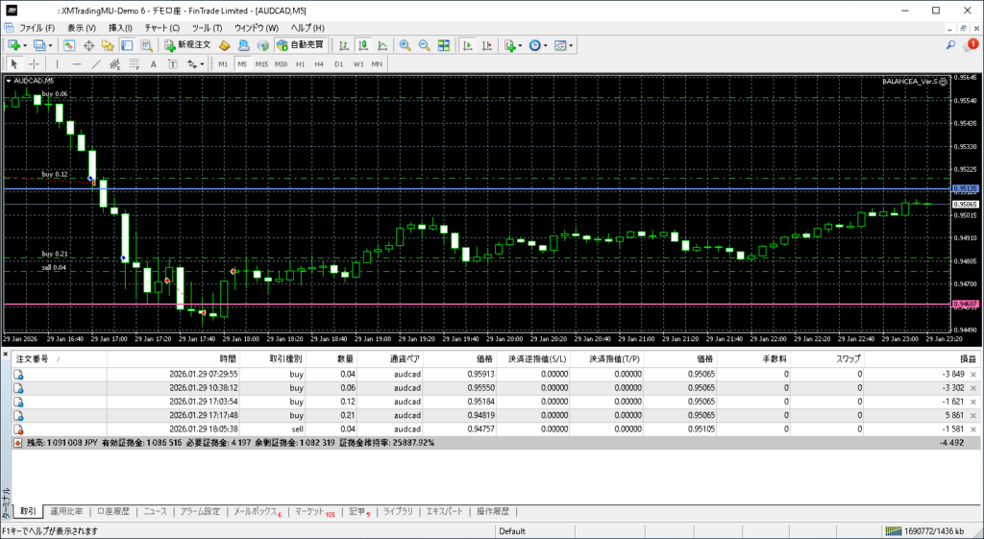Switch the chart to line chart mode
The image size is (984, 539).
[382, 45]
